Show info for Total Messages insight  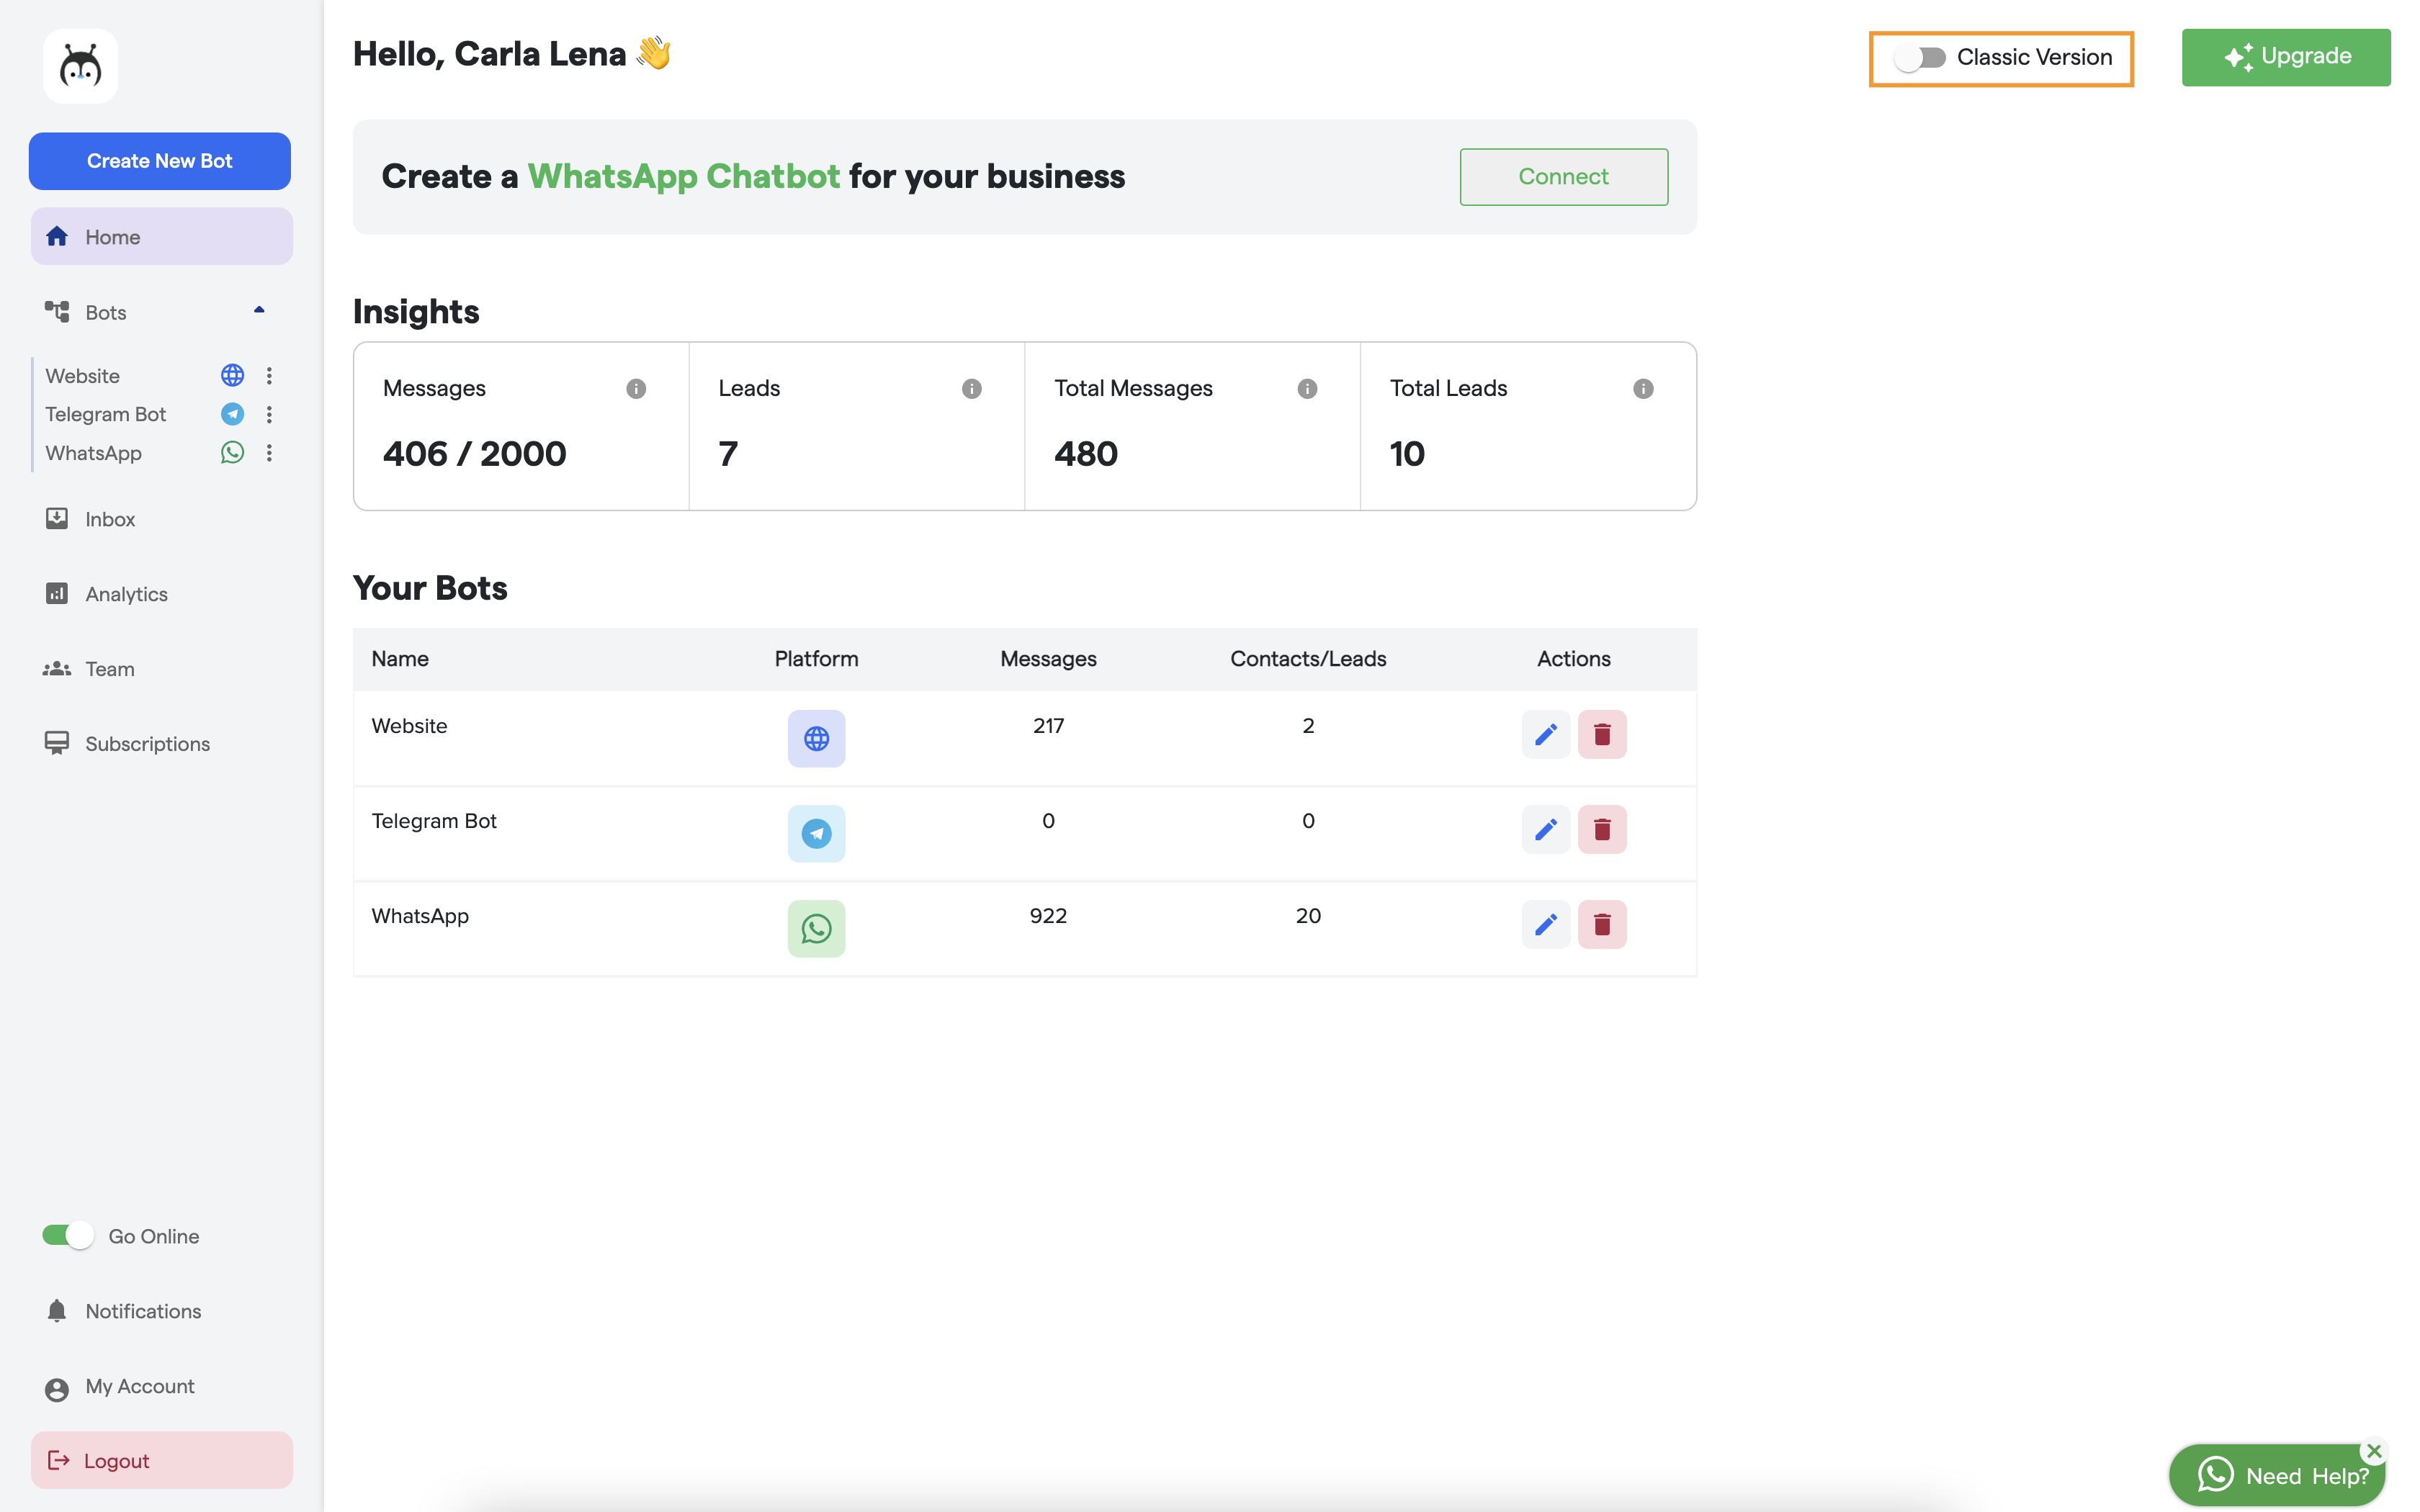click(1307, 389)
